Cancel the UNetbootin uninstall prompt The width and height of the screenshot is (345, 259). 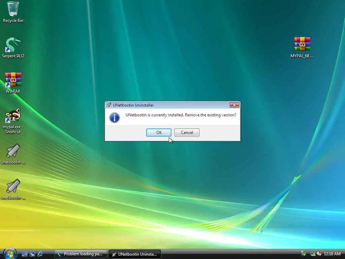pyautogui.click(x=187, y=132)
